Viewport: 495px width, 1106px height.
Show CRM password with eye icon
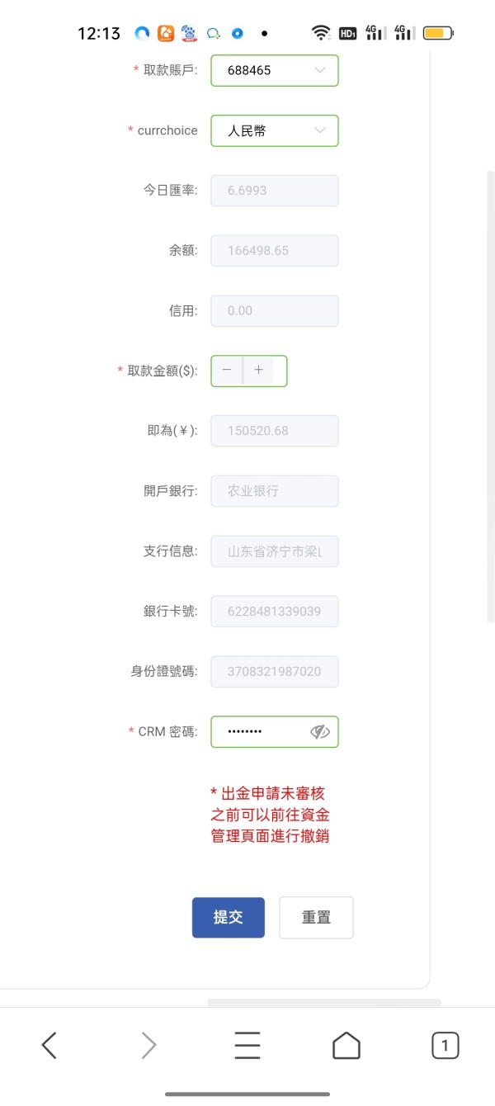pos(320,732)
